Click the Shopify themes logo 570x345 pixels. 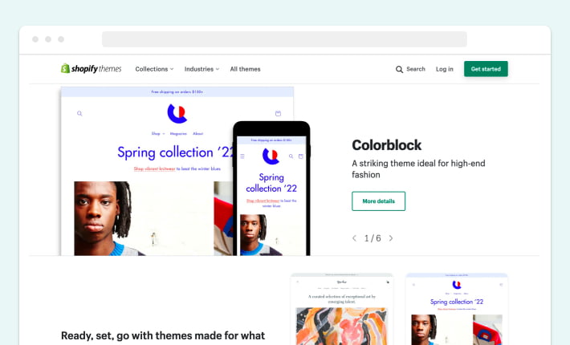tap(91, 69)
